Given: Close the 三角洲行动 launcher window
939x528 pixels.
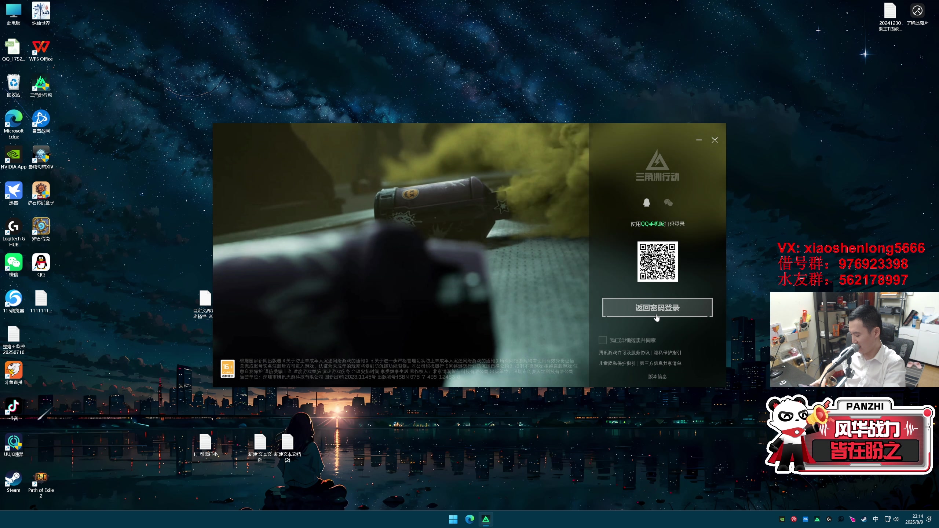Looking at the screenshot, I should [x=715, y=140].
